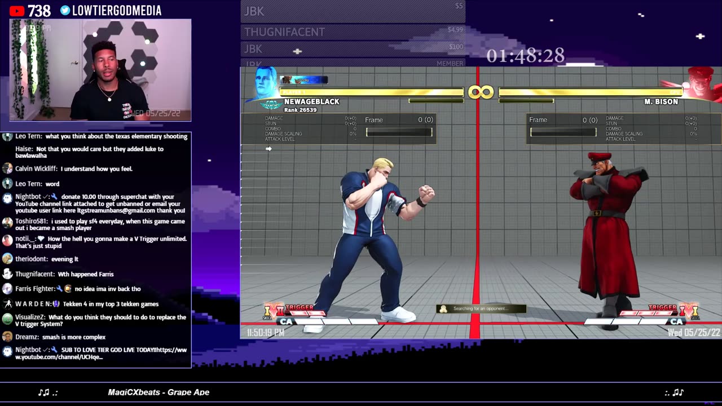Click Player 2's V-Trigger gauge
The image size is (722, 406).
648,313
